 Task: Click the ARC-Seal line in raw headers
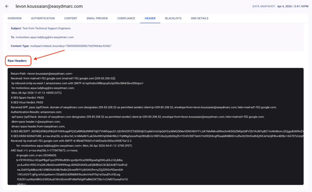pos(44,151)
